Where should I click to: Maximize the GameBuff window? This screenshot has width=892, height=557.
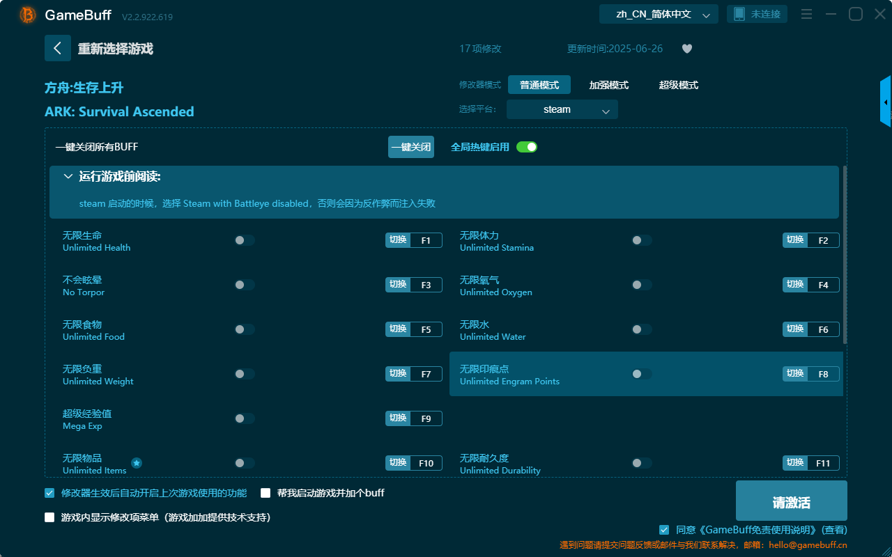click(856, 14)
